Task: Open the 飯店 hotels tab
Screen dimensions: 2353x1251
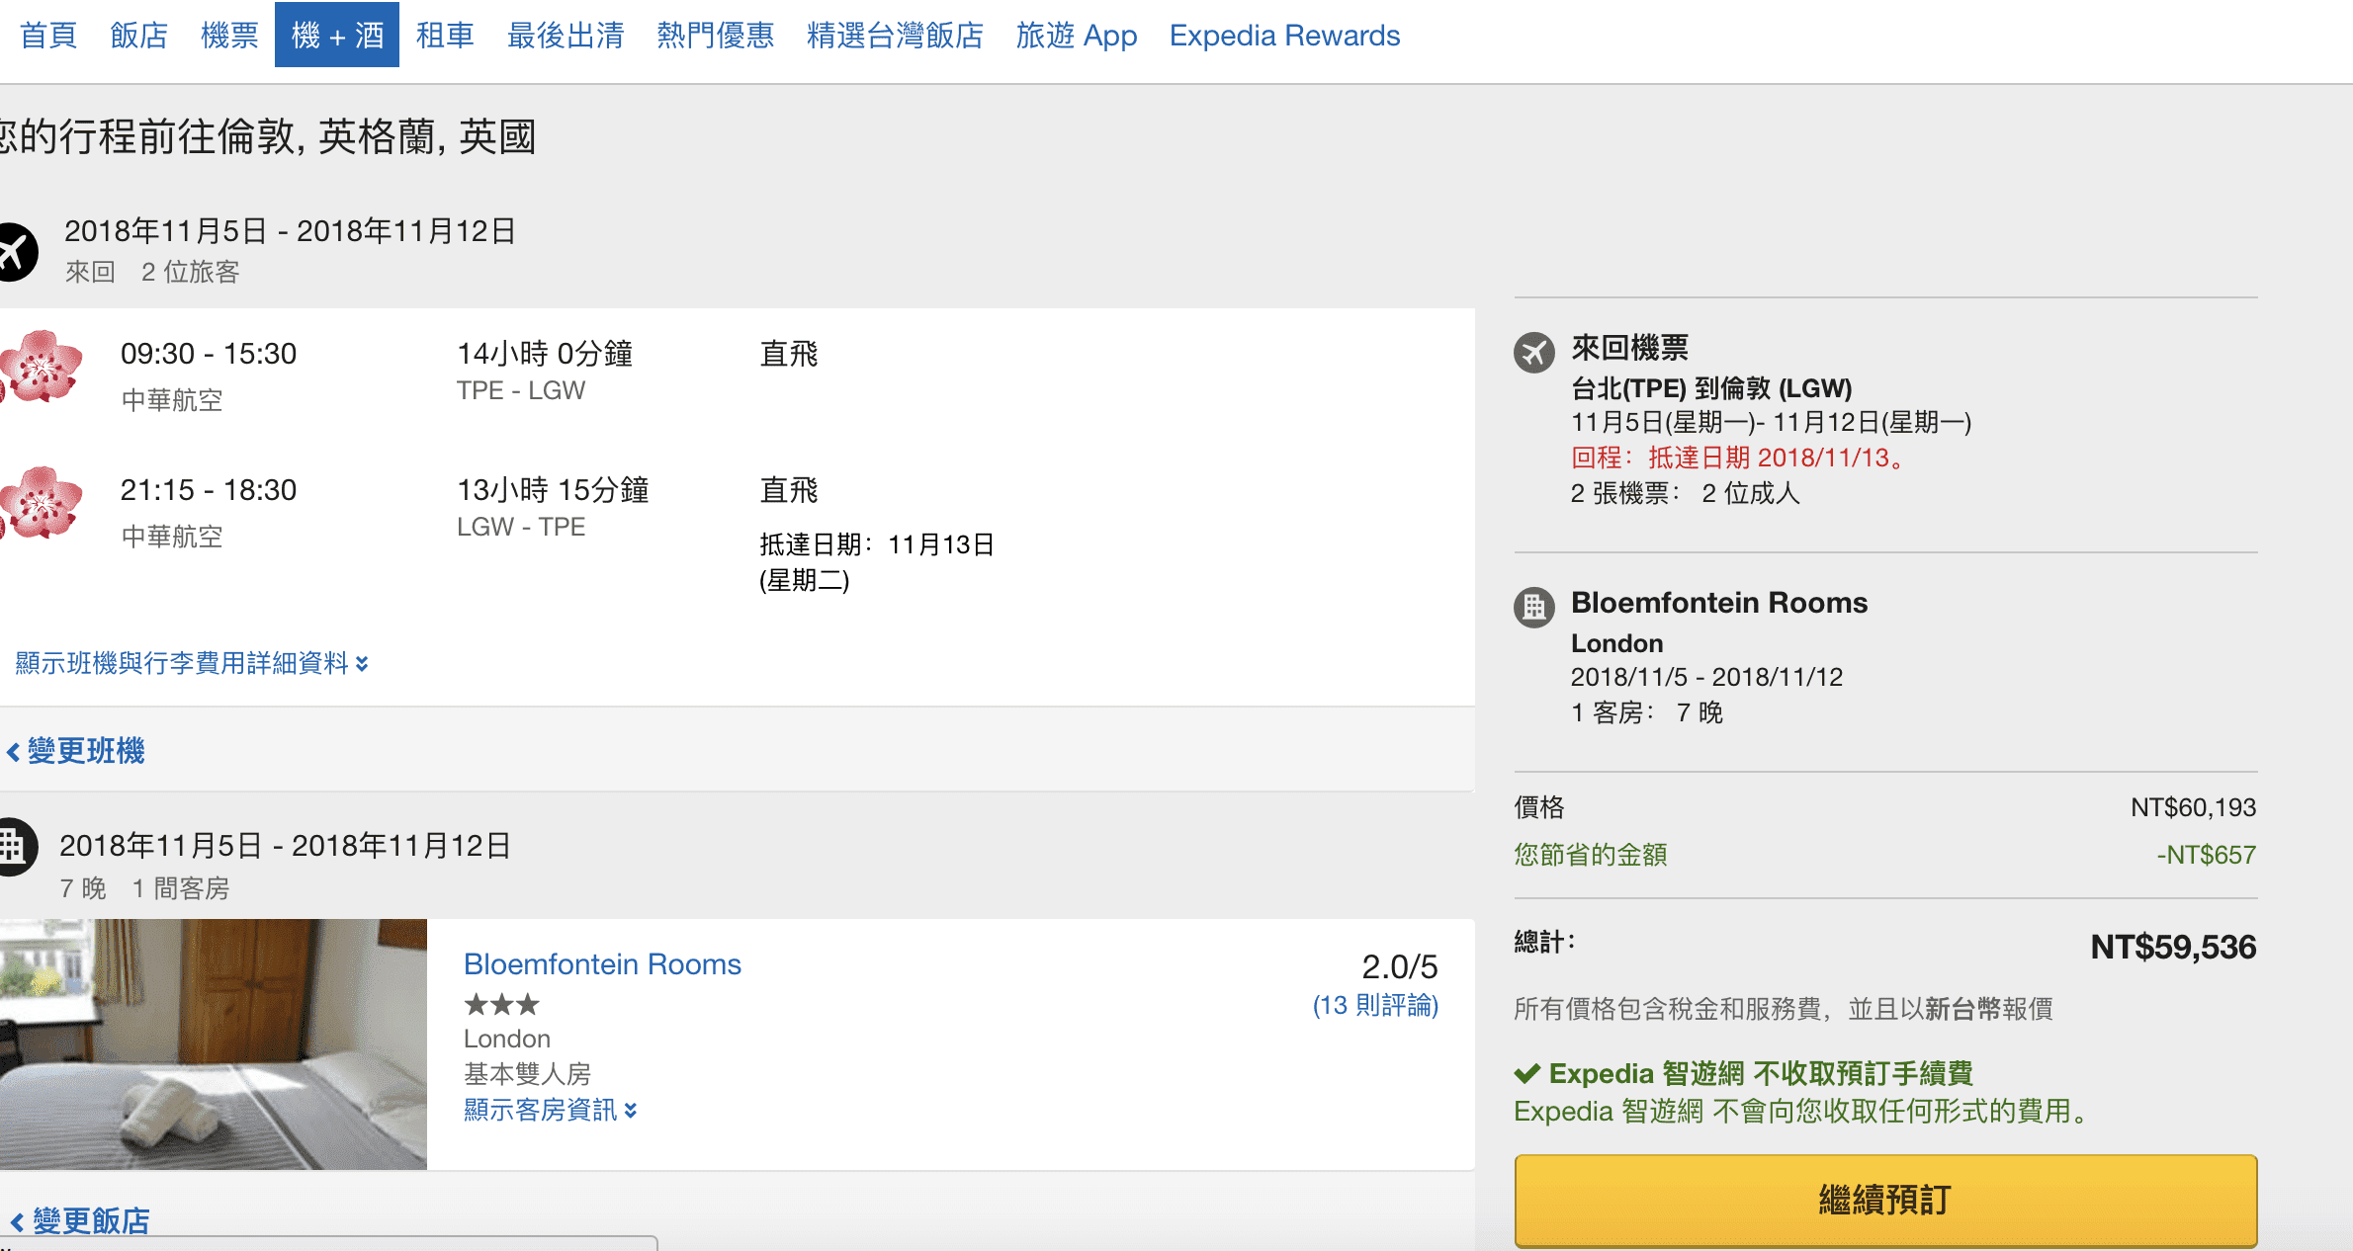Action: 139,36
